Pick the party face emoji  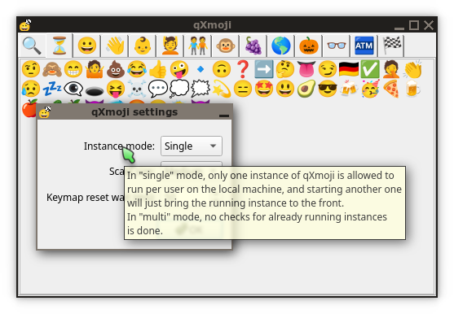point(370,89)
